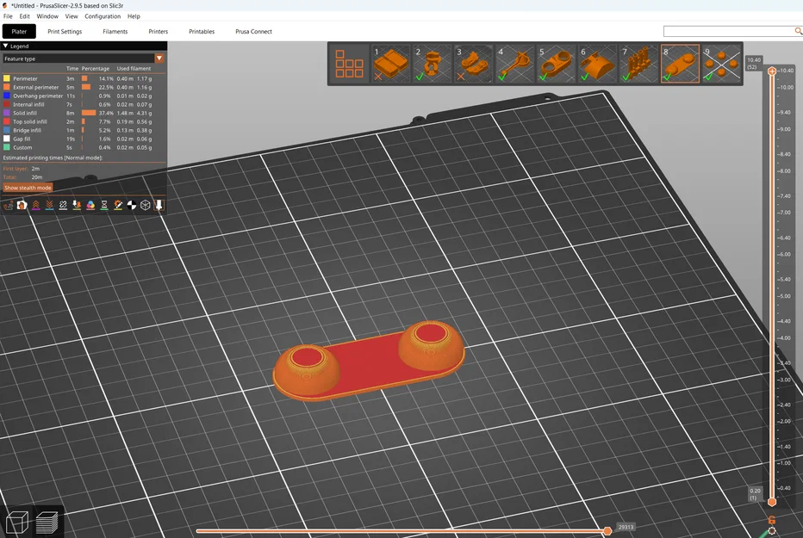This screenshot has height=538, width=803.
Task: Toggle custom G-codes gear-pencil icon
Action: (118, 205)
